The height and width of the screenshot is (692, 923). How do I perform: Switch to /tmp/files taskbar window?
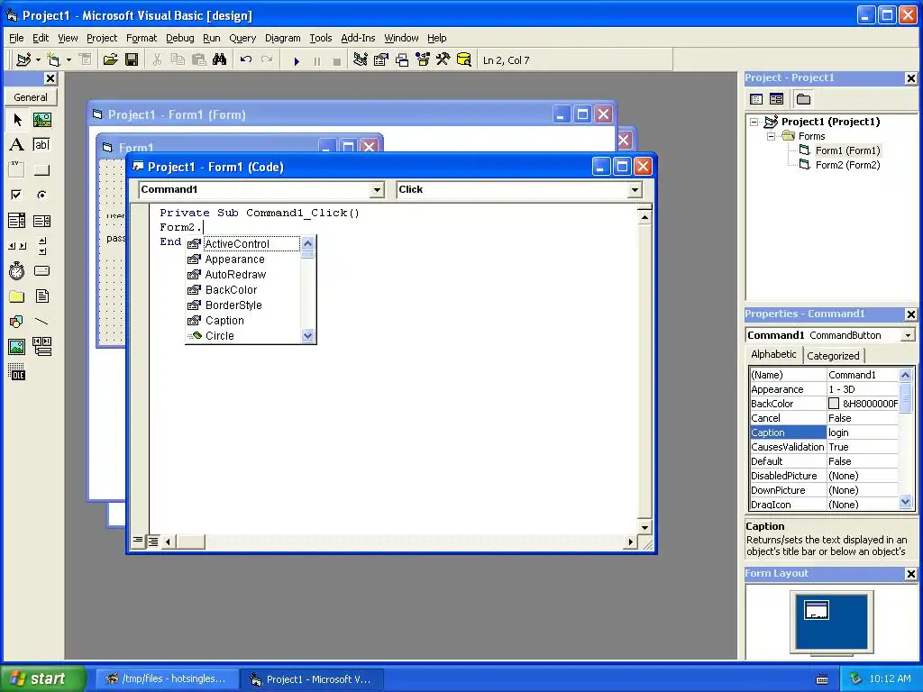(x=167, y=678)
